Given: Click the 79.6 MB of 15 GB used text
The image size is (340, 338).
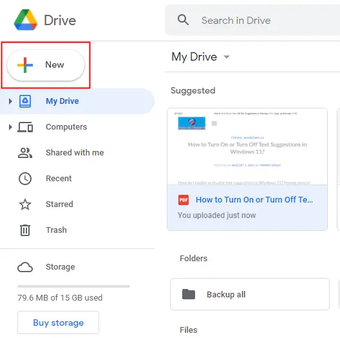Looking at the screenshot, I should coord(60,298).
